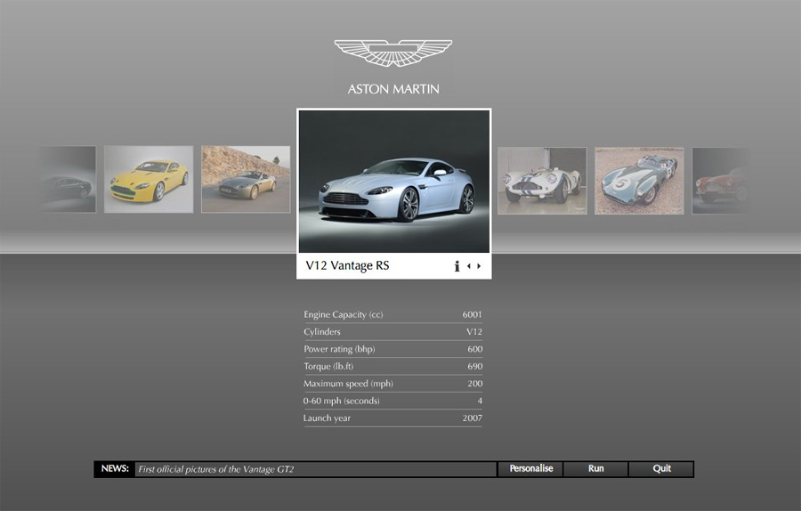This screenshot has height=511, width=801.
Task: Click the info icon beside V12 Vantage RS
Action: pyautogui.click(x=457, y=266)
